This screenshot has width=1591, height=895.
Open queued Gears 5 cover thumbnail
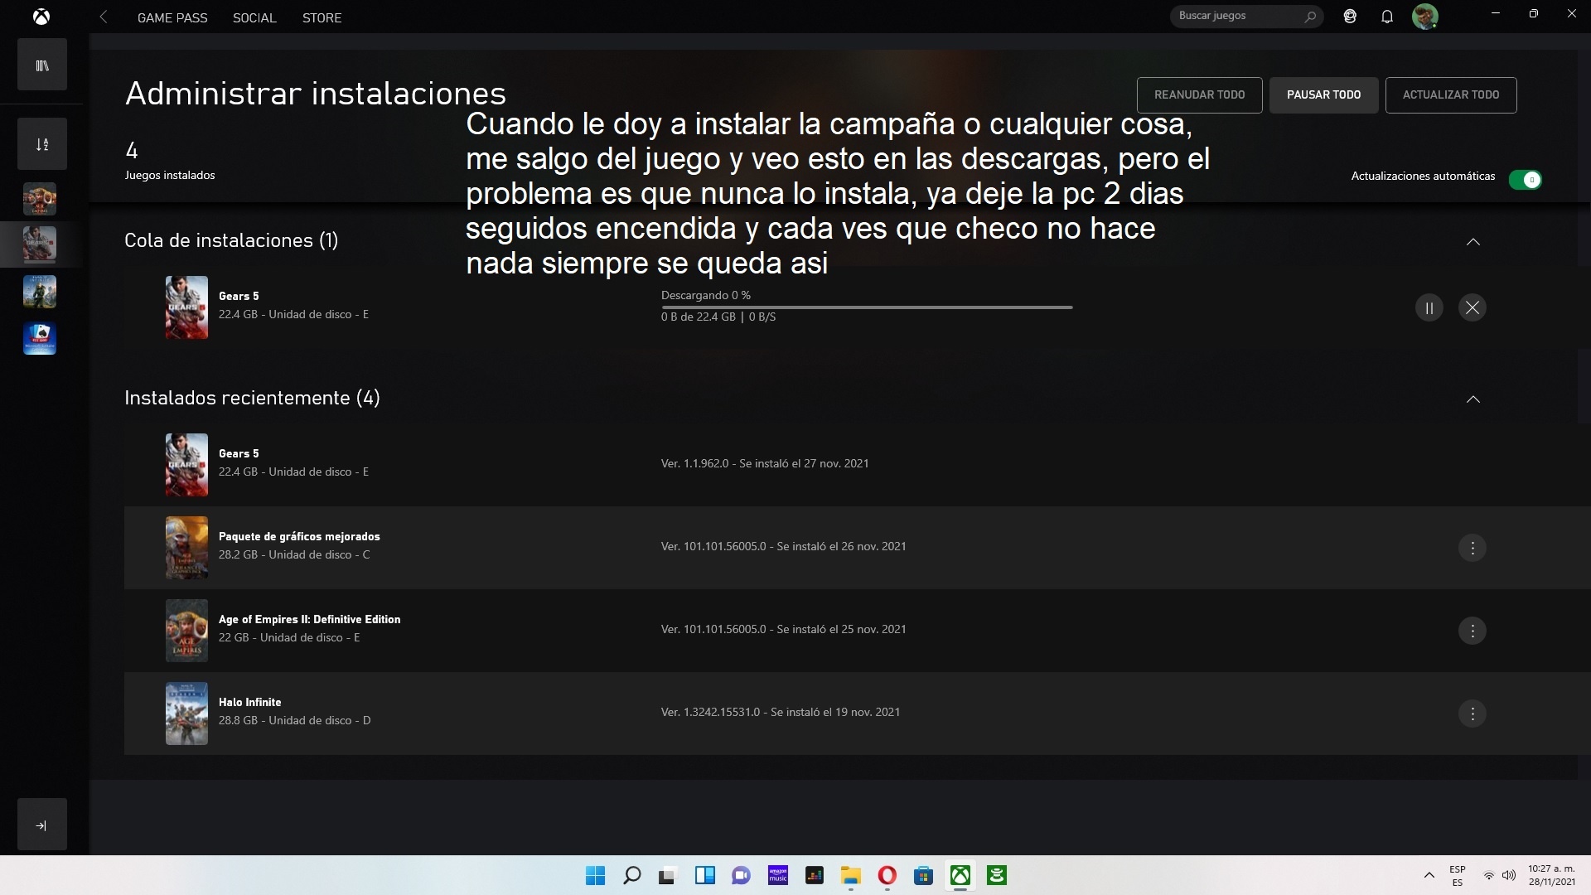coord(186,307)
